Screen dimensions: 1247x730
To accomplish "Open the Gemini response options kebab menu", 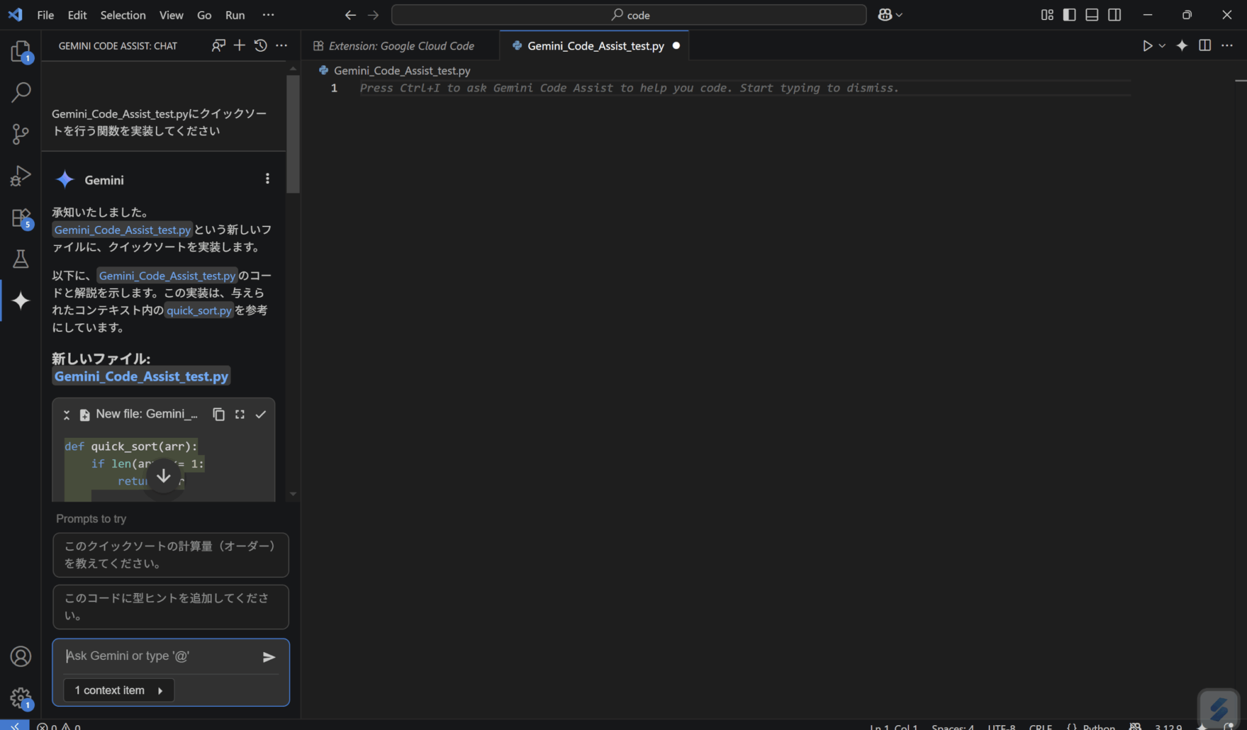I will [267, 178].
